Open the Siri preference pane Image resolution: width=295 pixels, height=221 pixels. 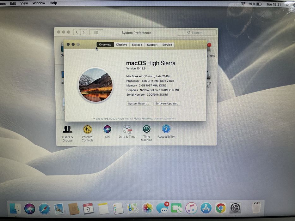click(107, 132)
